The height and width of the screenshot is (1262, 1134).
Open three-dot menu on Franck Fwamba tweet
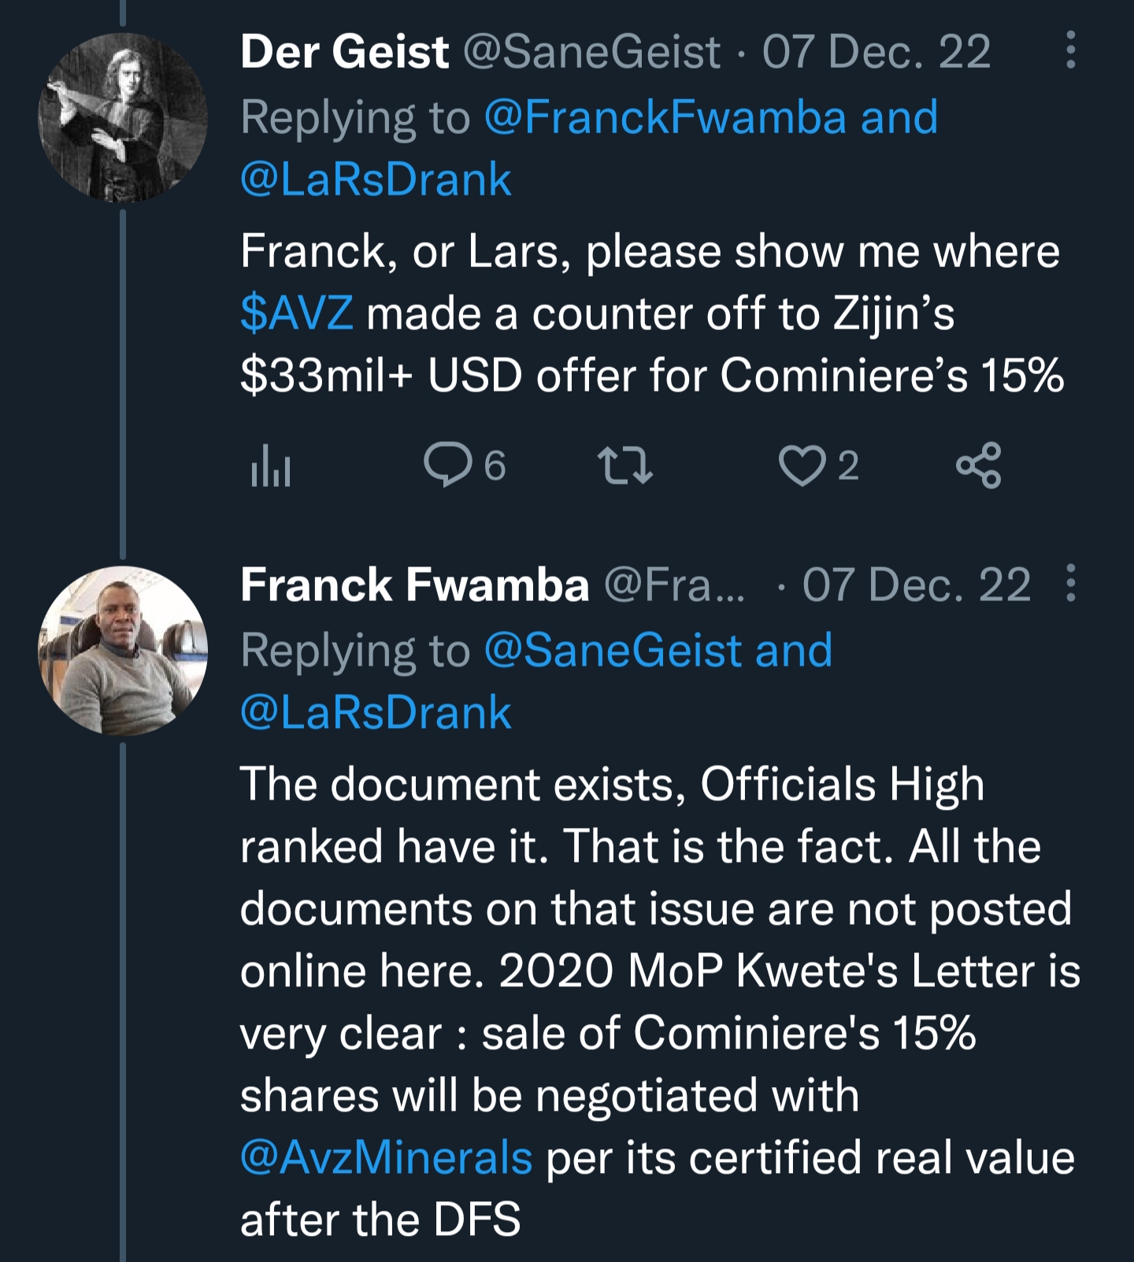(1070, 584)
